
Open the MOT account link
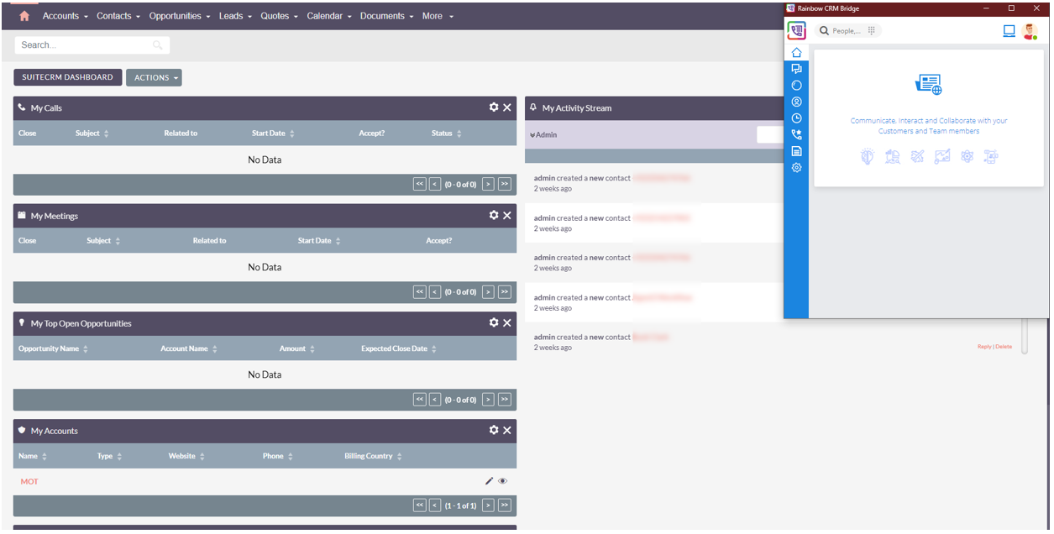pos(29,482)
